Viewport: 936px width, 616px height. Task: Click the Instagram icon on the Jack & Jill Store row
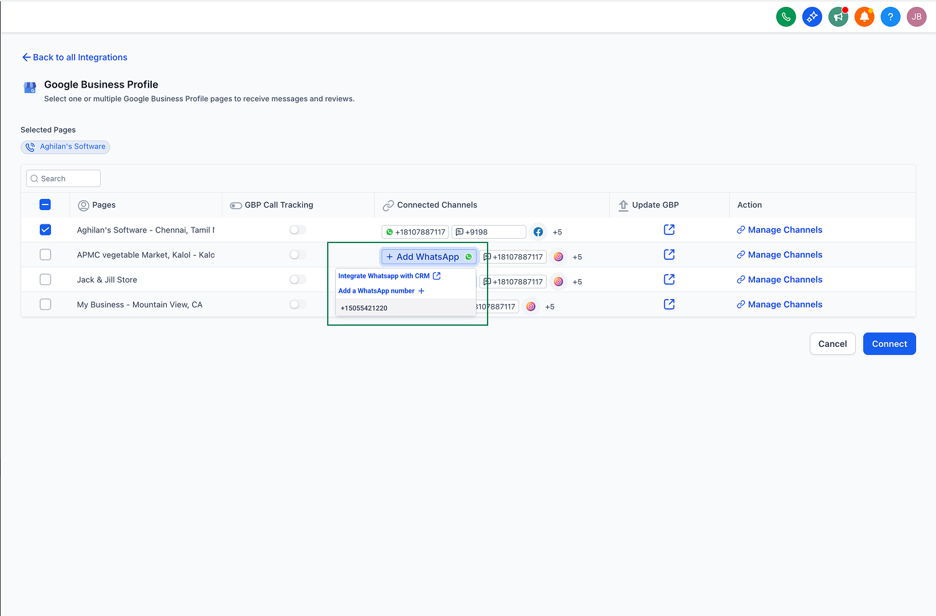(x=558, y=282)
